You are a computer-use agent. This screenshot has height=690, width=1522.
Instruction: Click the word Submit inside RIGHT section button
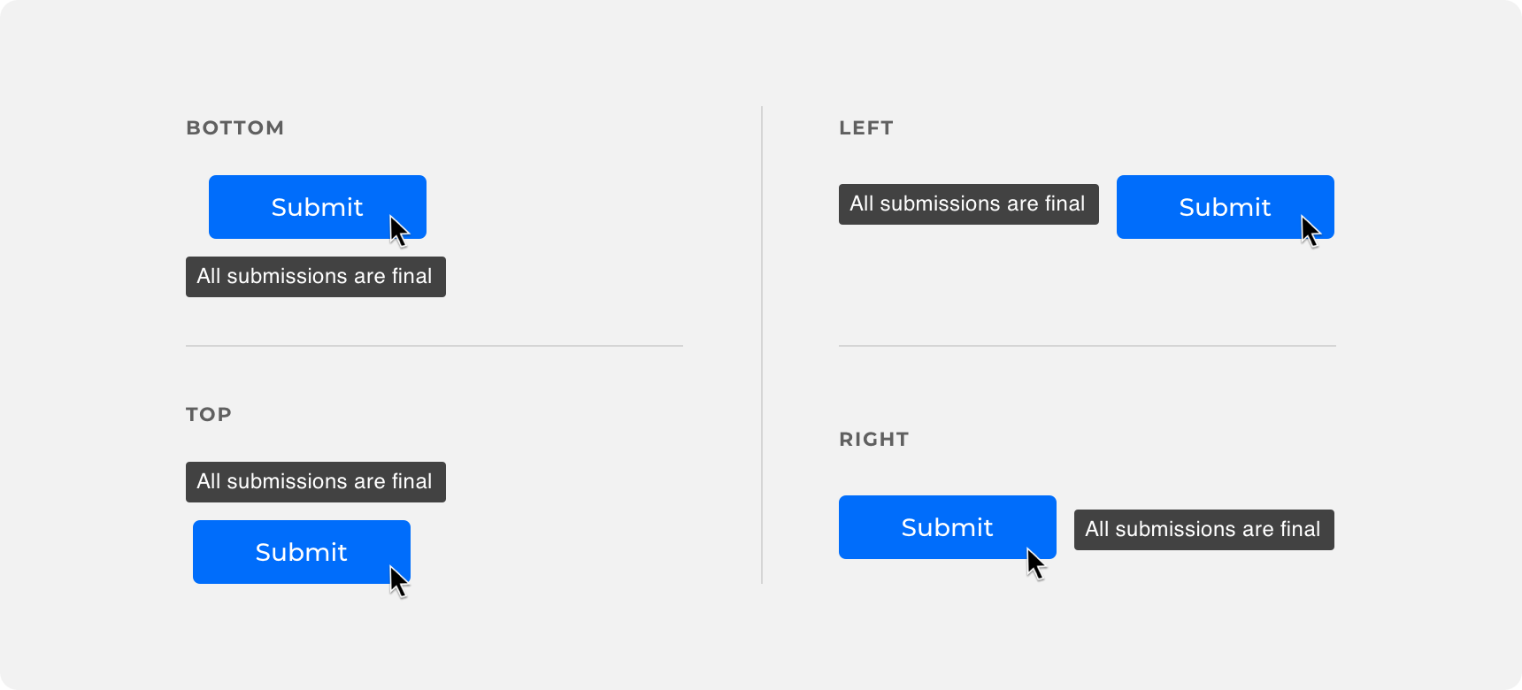(x=948, y=527)
